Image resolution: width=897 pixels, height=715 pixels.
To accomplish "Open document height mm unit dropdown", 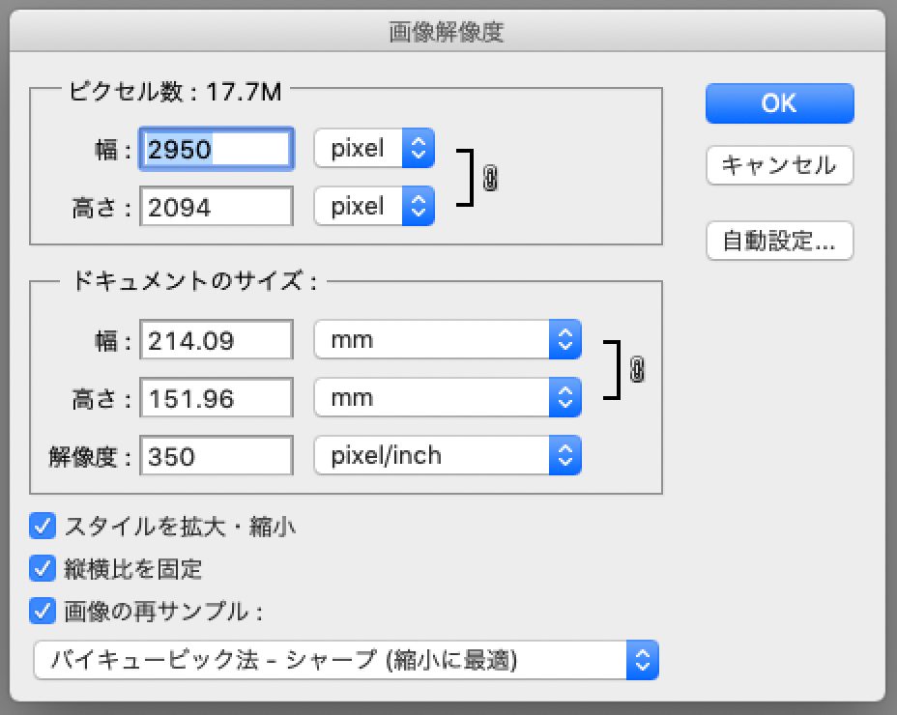I will tap(448, 397).
